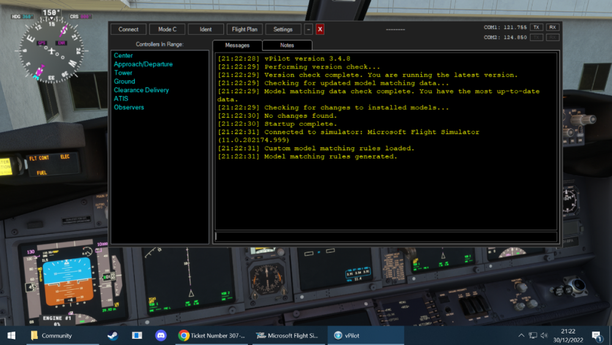
Task: Click the primary flight display attitude indicator
Action: tap(67, 281)
